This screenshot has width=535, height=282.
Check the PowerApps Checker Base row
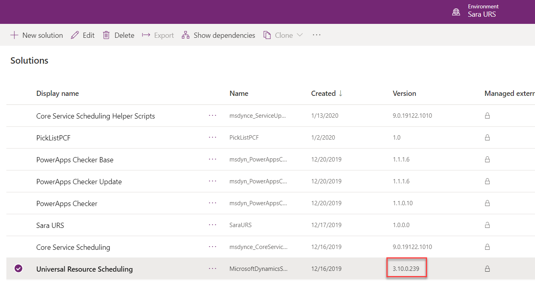18,159
